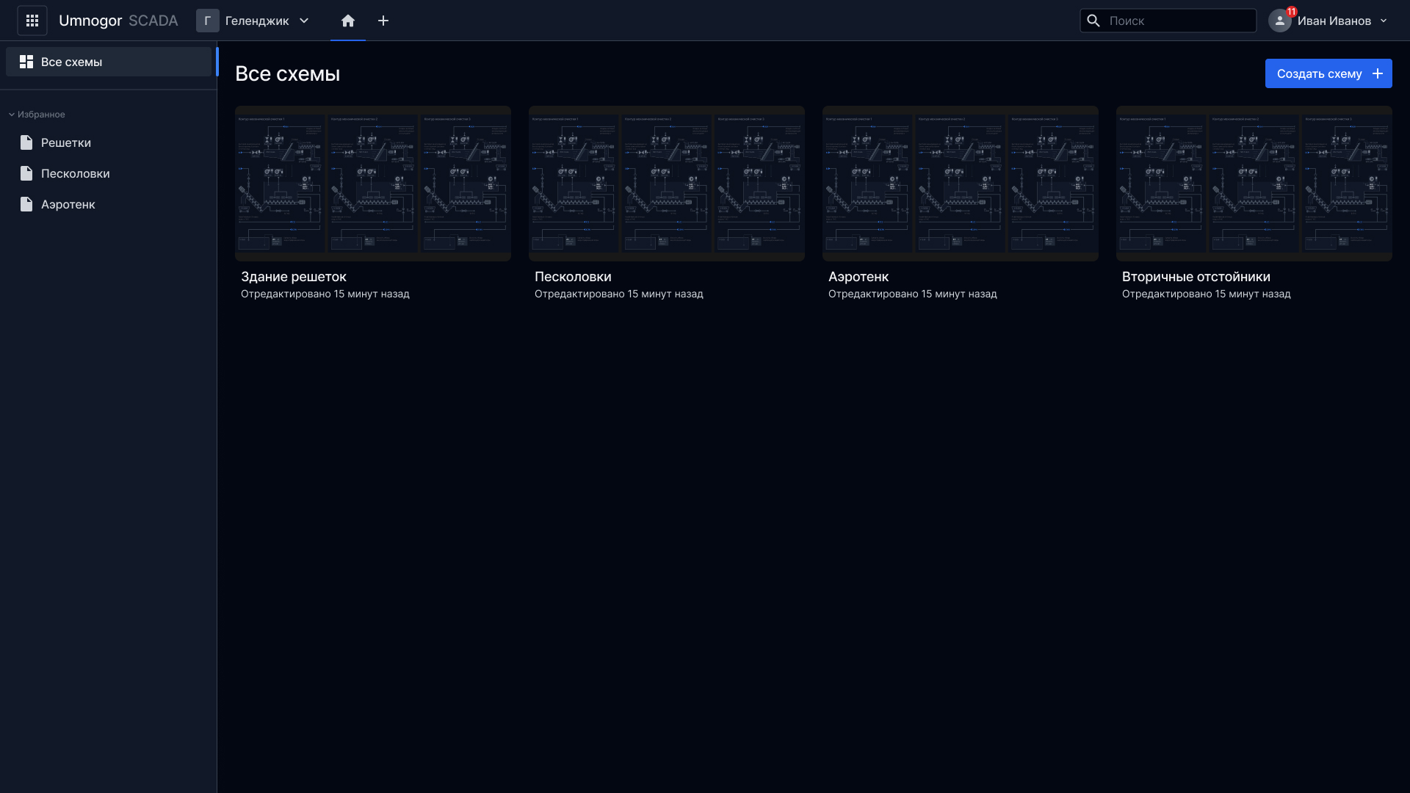
Task: Select Все схемы in the sidebar
Action: pos(109,62)
